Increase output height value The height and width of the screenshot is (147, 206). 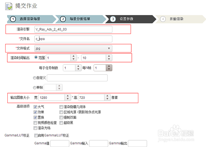(107, 96)
